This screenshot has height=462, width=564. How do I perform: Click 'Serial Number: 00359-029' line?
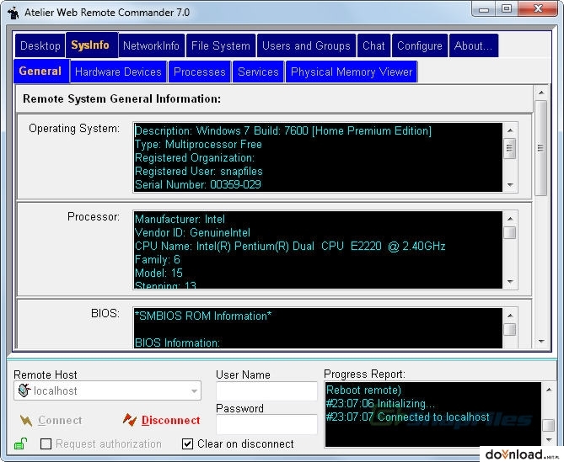pos(198,184)
